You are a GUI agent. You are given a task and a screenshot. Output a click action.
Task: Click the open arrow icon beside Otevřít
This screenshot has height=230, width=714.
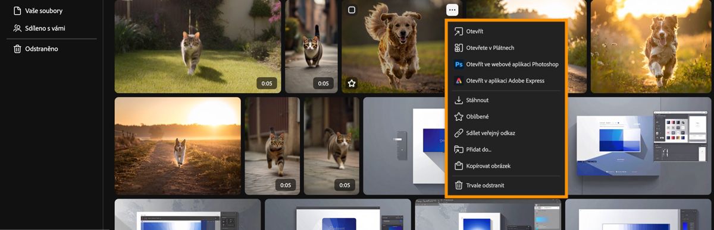point(459,31)
